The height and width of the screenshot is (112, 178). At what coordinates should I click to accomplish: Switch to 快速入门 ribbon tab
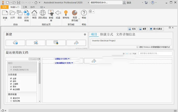coord(15,7)
